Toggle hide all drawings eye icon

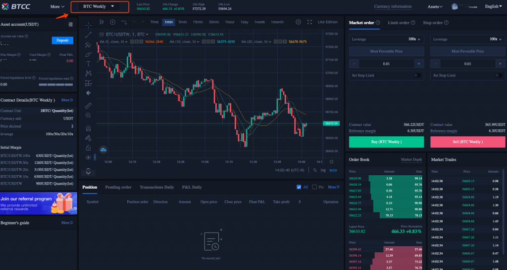pos(88,157)
